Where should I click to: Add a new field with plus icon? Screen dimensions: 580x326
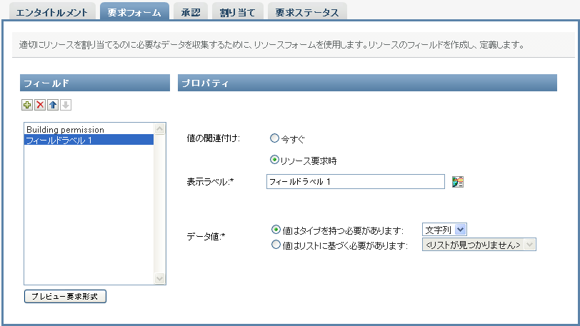coord(27,105)
